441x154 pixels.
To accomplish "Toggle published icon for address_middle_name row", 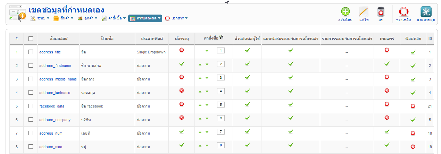I will pyautogui.click(x=387, y=77).
